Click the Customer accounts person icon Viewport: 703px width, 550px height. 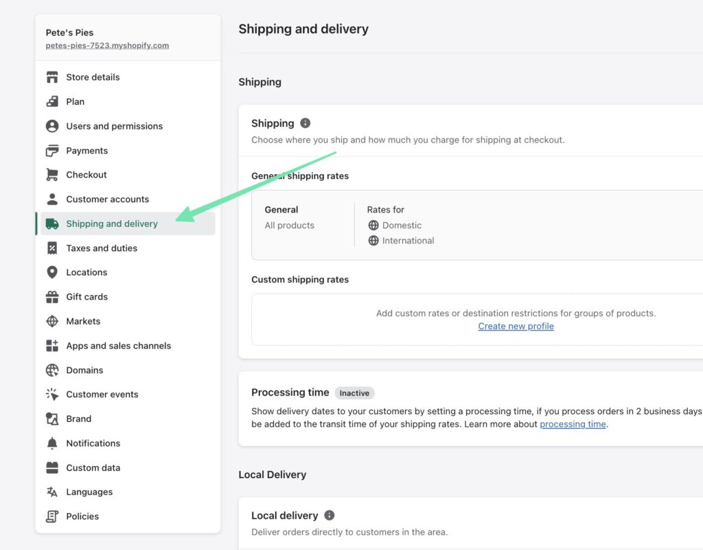(x=52, y=199)
